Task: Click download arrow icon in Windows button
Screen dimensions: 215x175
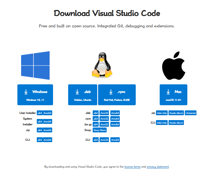Action: coord(26,92)
